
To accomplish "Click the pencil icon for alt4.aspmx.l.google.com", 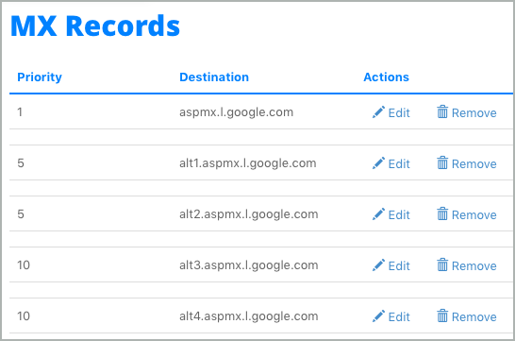I will tap(378, 316).
